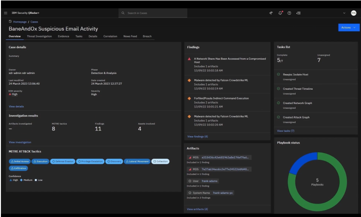Viewport: 361px width, 217px height.
Task: Toggle complete check for Created Network Graph
Action: [278, 103]
